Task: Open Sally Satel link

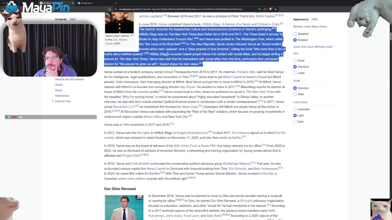Action: [214, 216]
